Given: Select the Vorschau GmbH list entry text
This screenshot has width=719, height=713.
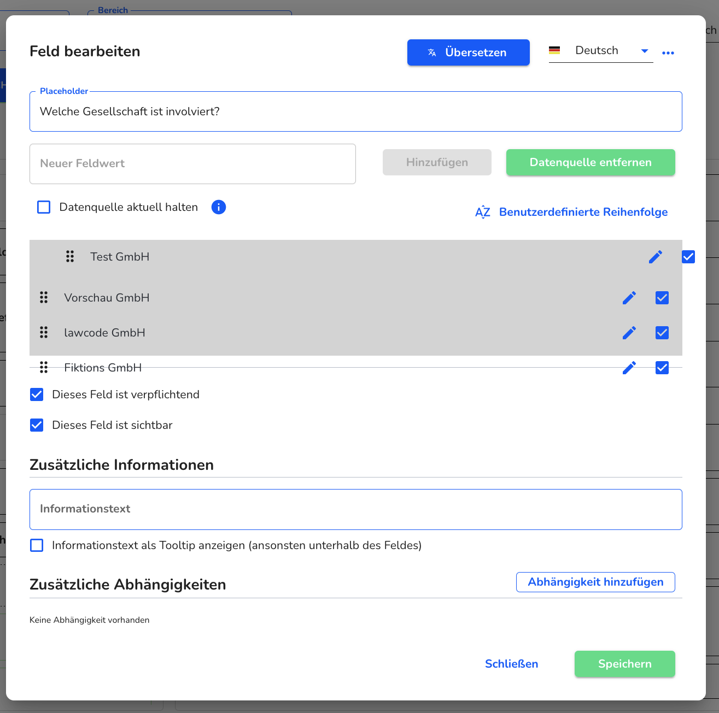Looking at the screenshot, I should (107, 298).
